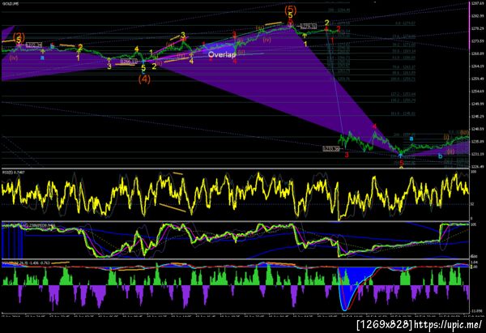
Task: Click the 1279.31 price tag box
Action: point(309,27)
